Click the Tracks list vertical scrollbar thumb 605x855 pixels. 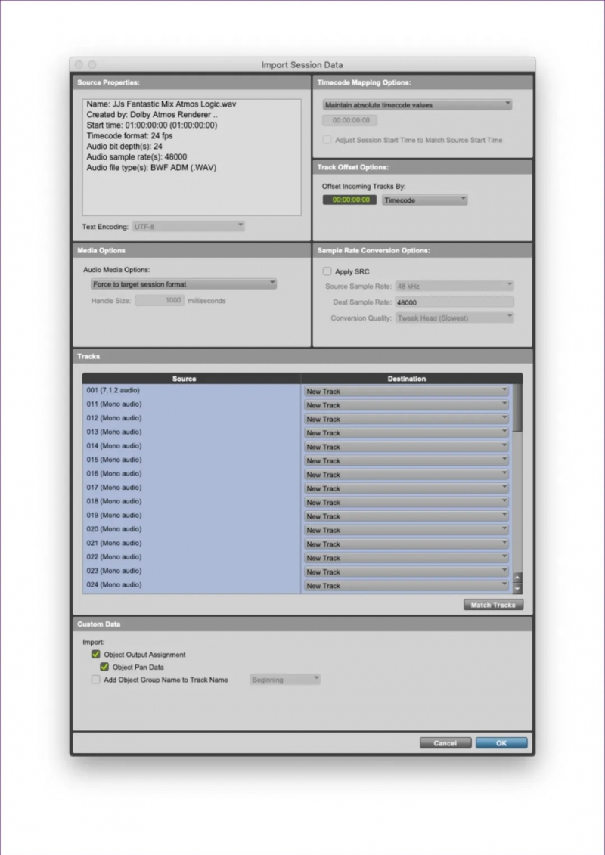point(518,408)
